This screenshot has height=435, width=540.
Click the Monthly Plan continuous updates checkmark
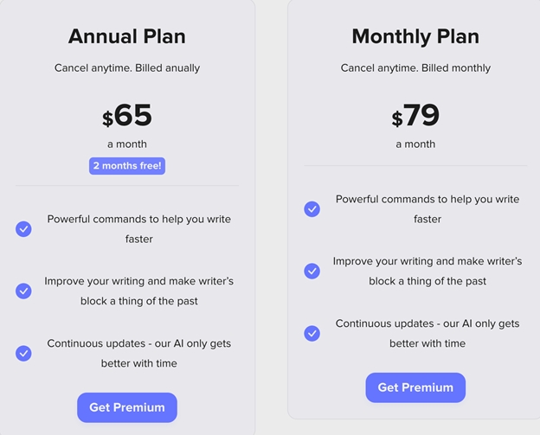(x=312, y=334)
